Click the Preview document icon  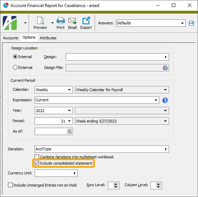pos(41,21)
